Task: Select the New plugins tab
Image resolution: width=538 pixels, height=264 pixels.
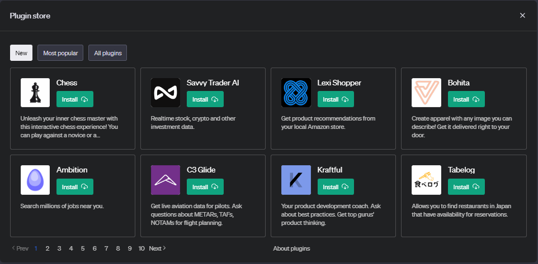Action: pyautogui.click(x=21, y=52)
